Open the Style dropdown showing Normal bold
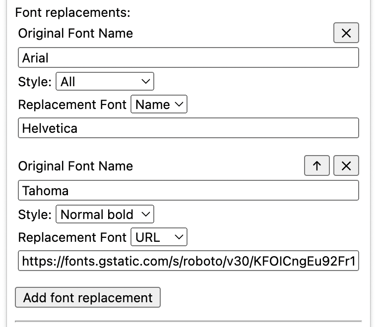Viewport: 377px width, 327px height. click(105, 215)
